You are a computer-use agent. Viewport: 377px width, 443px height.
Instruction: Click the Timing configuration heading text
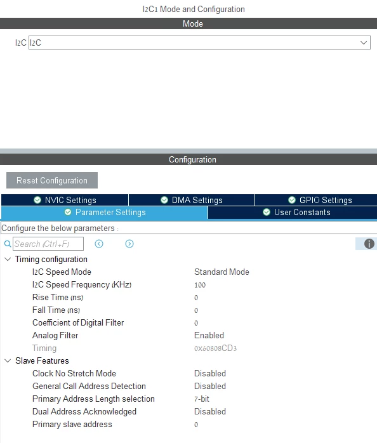51,260
